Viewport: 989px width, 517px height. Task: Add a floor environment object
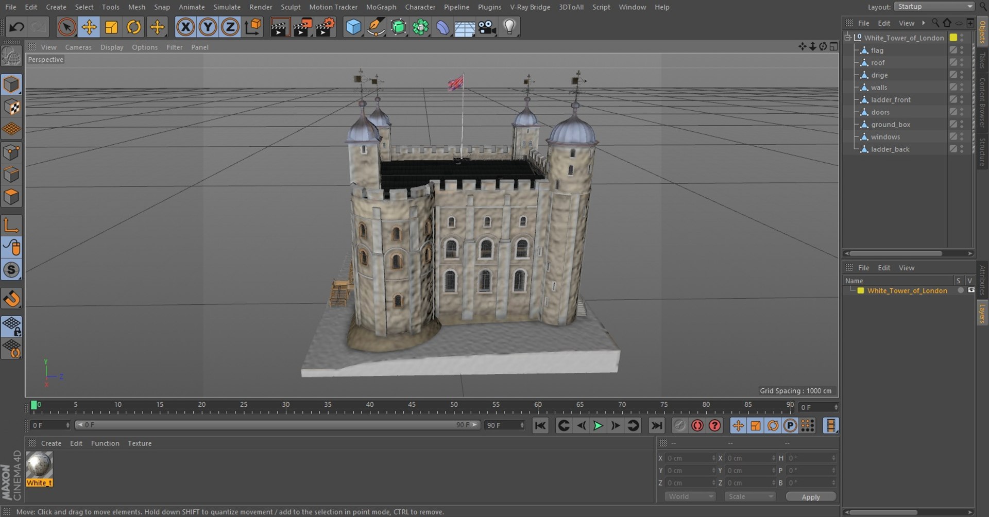tap(465, 27)
